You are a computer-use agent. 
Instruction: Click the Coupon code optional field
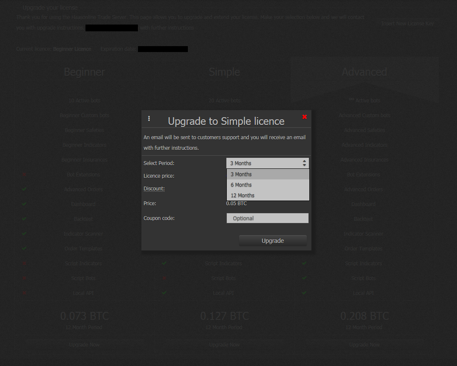[267, 218]
